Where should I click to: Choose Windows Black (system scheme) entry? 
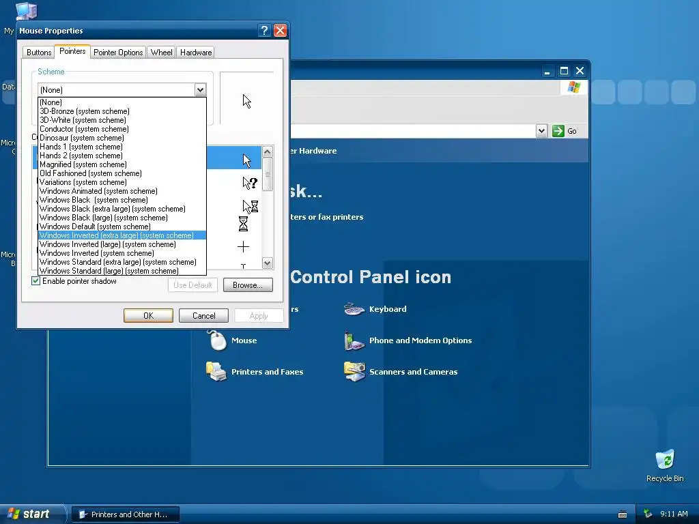click(x=122, y=200)
